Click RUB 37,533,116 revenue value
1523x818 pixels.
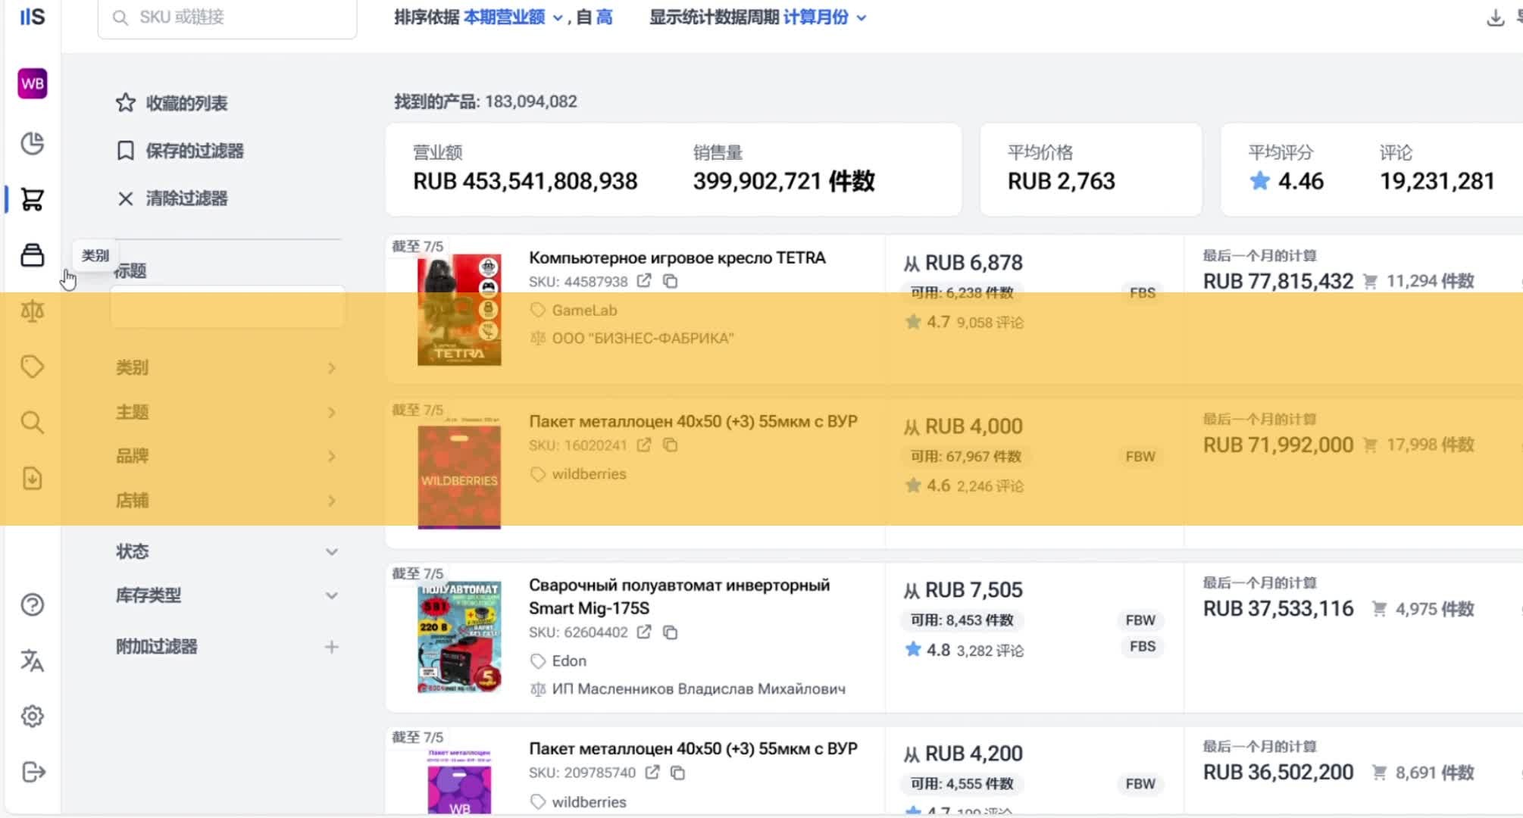(1278, 608)
